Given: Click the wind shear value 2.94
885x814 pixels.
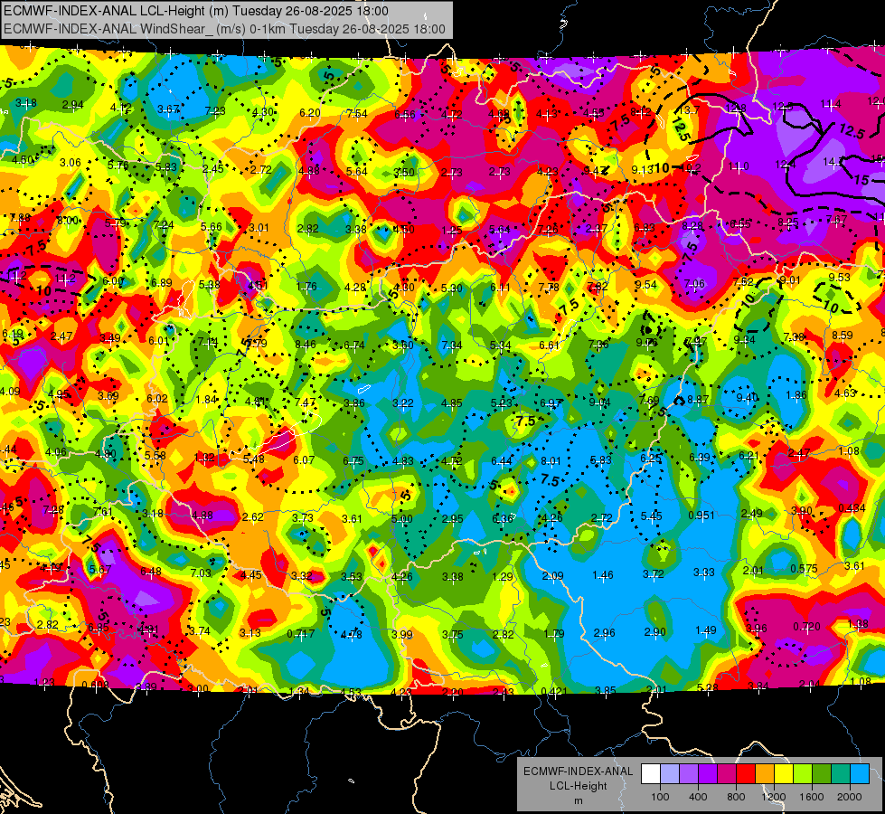Looking at the screenshot, I should (73, 105).
